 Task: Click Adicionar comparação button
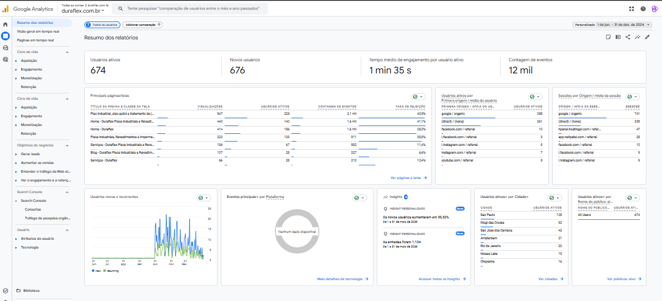pos(143,24)
